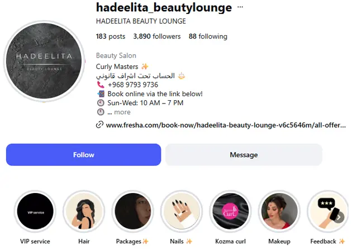
Task: Open the Hadeelita profile picture
Action: point(44,61)
